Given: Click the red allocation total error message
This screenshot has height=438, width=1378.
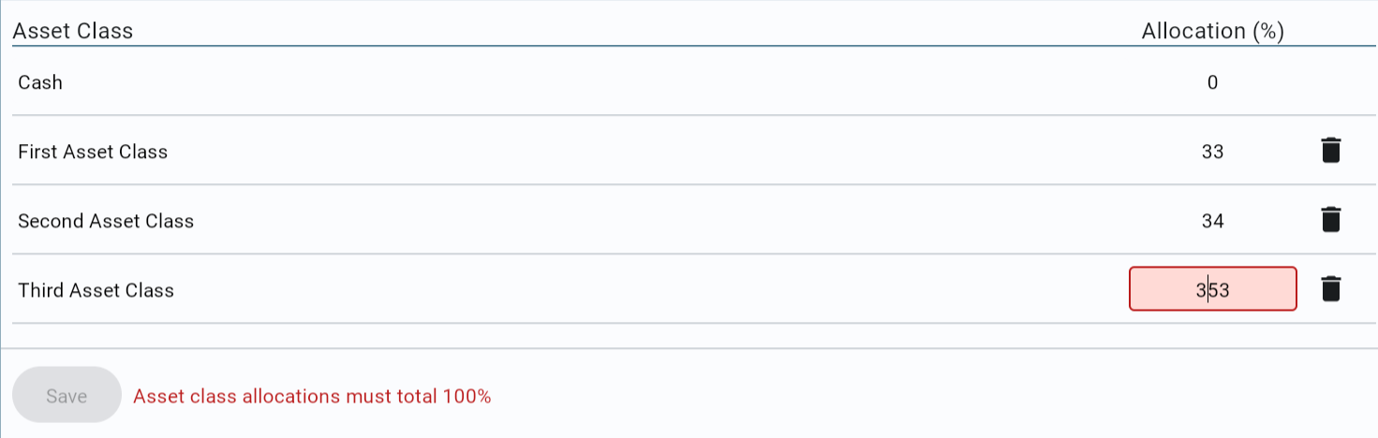Looking at the screenshot, I should click(312, 396).
